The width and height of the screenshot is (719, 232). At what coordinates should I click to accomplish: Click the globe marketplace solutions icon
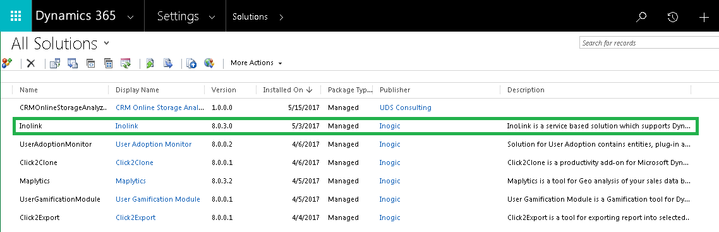click(x=209, y=63)
